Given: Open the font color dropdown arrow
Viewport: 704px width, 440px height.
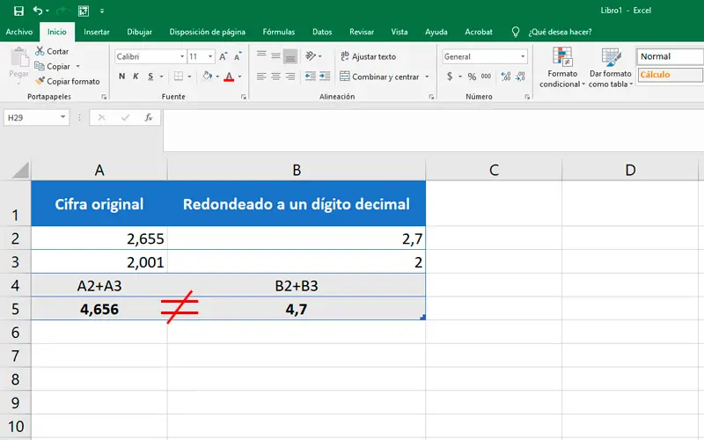Looking at the screenshot, I should 239,77.
